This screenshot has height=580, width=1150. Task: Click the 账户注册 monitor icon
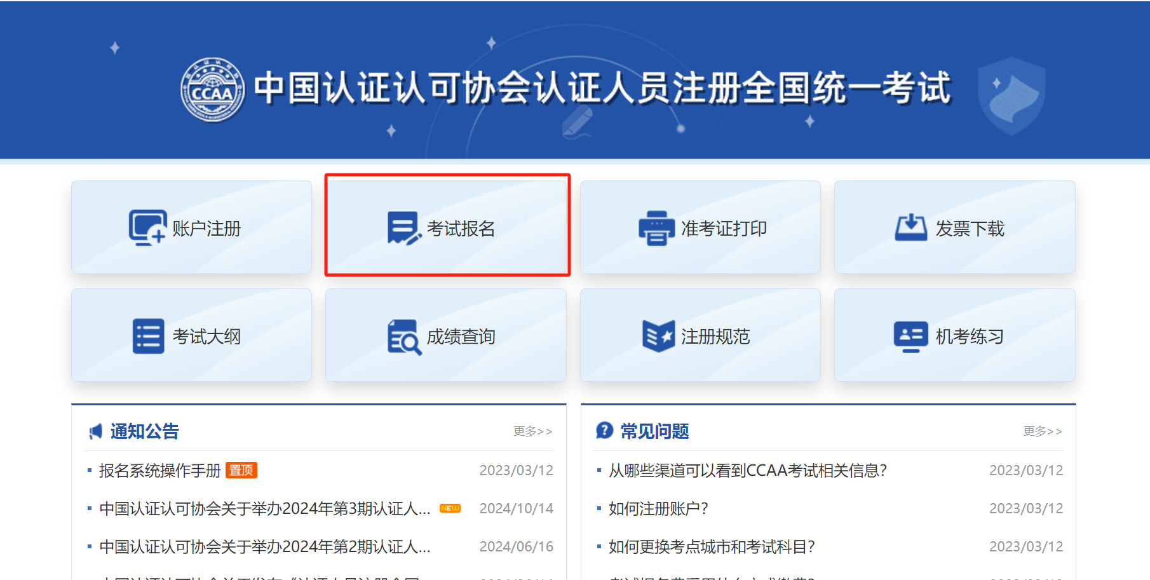click(147, 227)
